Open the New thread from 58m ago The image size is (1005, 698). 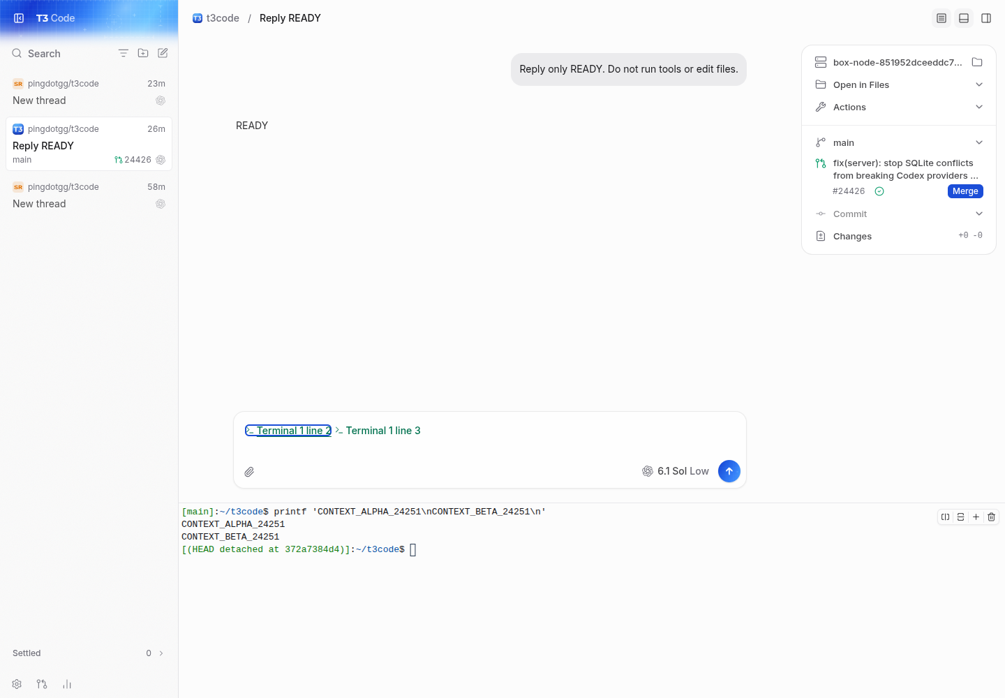click(89, 195)
